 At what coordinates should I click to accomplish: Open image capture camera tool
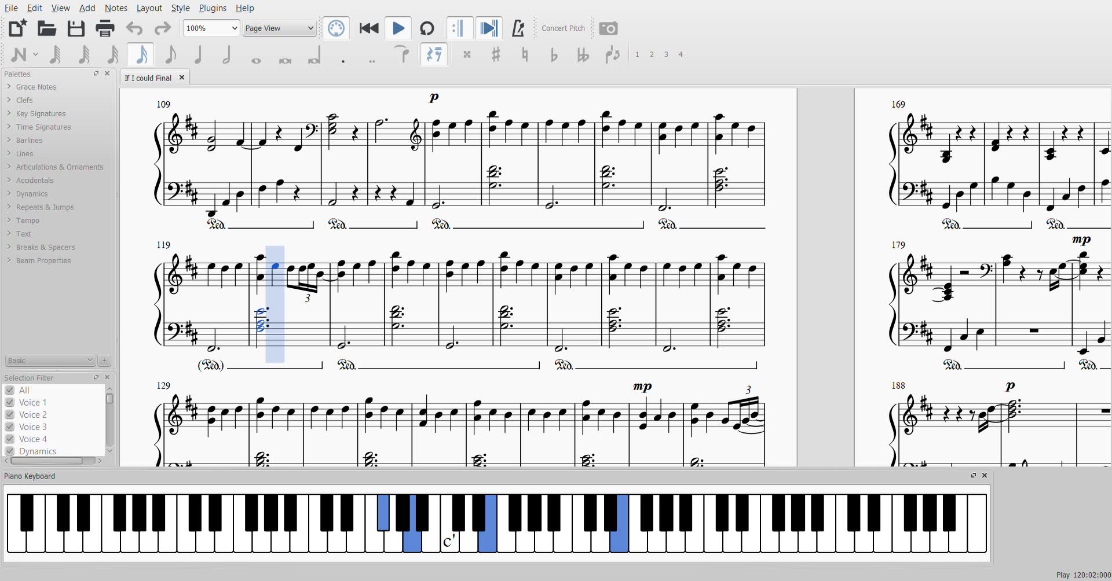coord(608,28)
